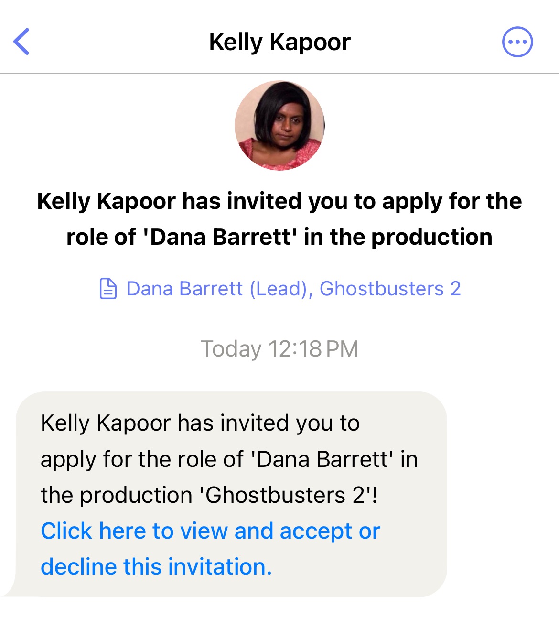Tap the word 'Ghostbusters 2' in the role link
The image size is (559, 618).
pyautogui.click(x=390, y=289)
